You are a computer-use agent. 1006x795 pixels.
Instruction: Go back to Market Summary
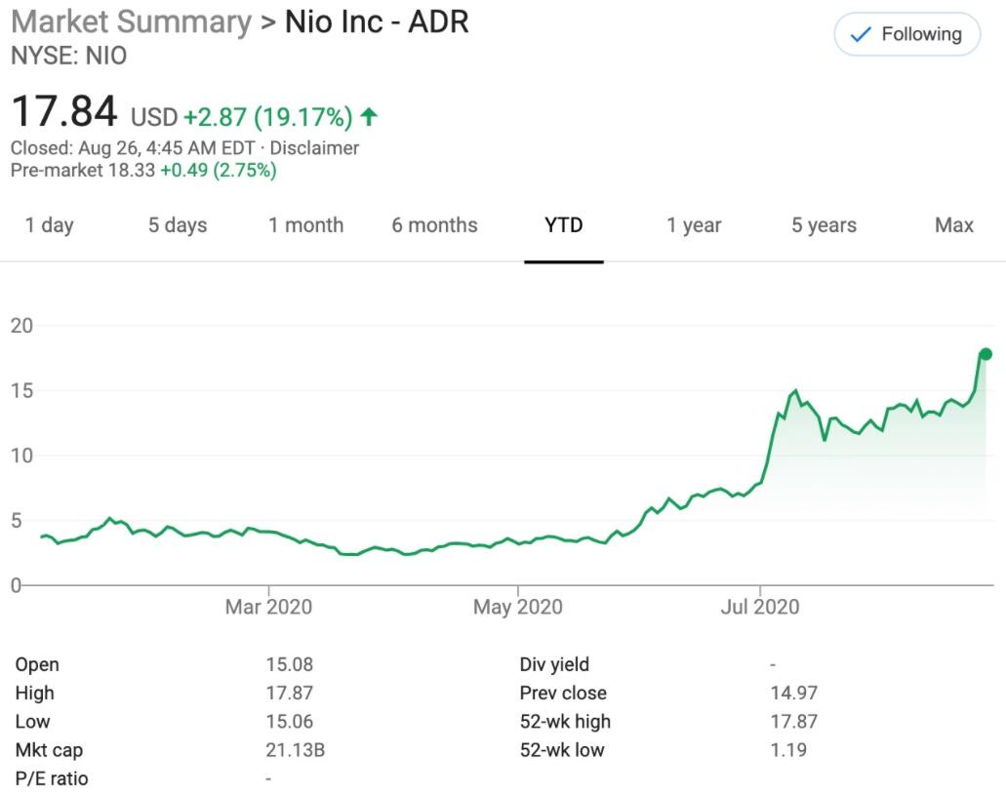(x=133, y=21)
